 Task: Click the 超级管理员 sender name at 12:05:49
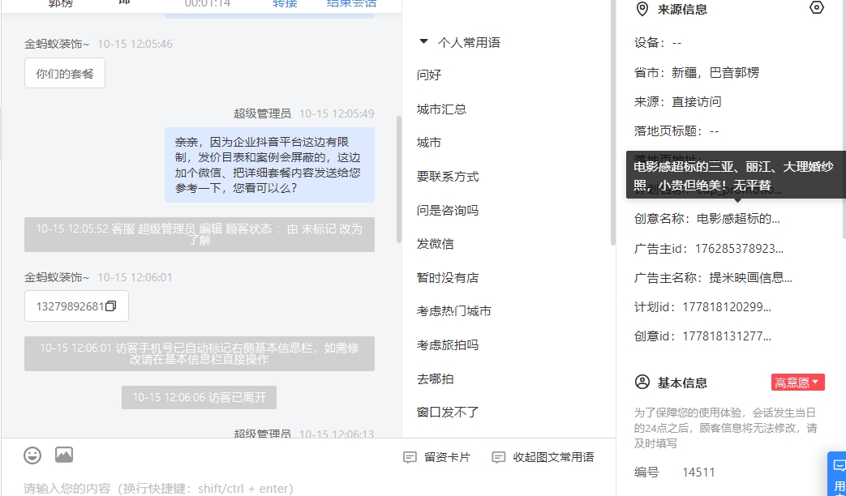point(262,113)
